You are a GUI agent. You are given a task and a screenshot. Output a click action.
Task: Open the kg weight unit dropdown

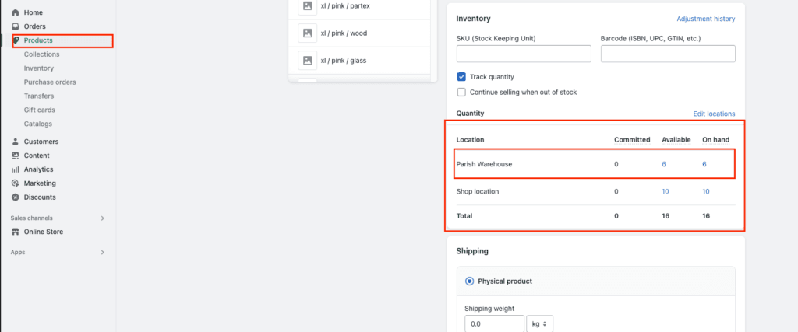click(x=539, y=324)
